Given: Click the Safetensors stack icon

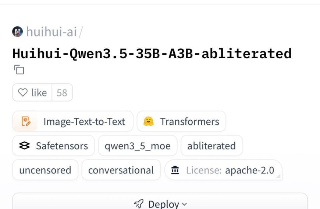Looking at the screenshot, I should tap(24, 146).
